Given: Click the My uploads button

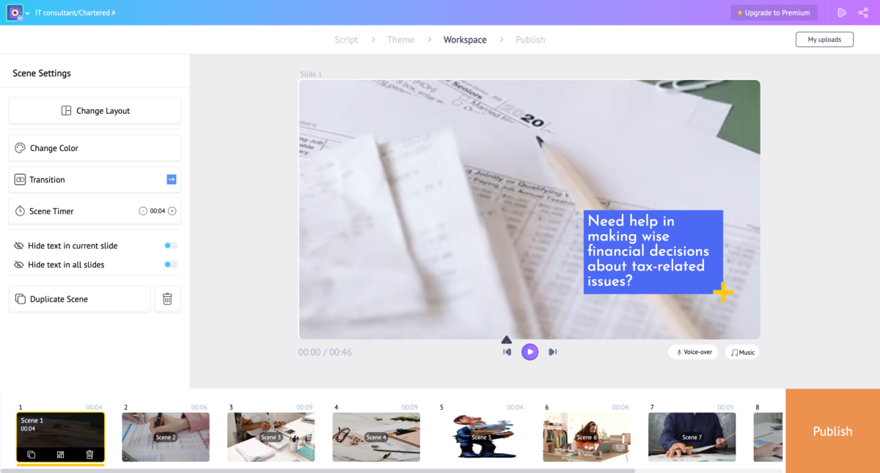Looking at the screenshot, I should pyautogui.click(x=824, y=40).
